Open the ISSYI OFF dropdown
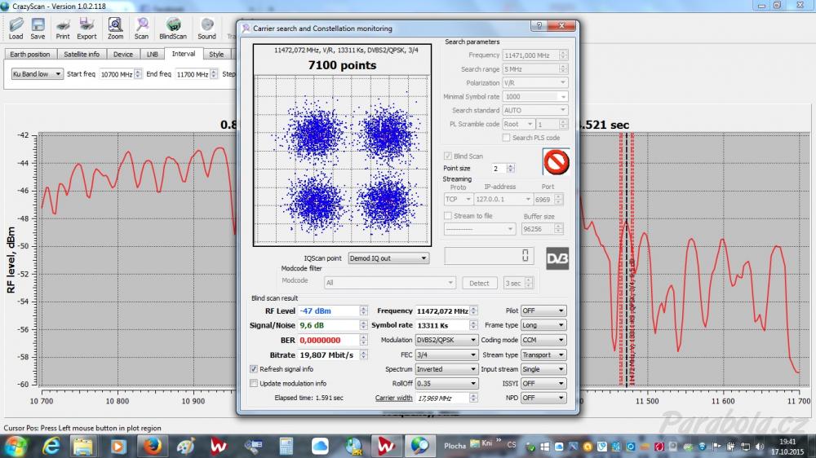This screenshot has height=458, width=816. 543,384
